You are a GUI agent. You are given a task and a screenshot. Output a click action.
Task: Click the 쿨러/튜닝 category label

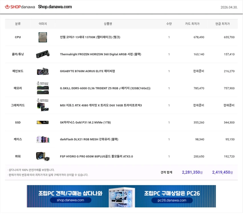click(x=18, y=54)
